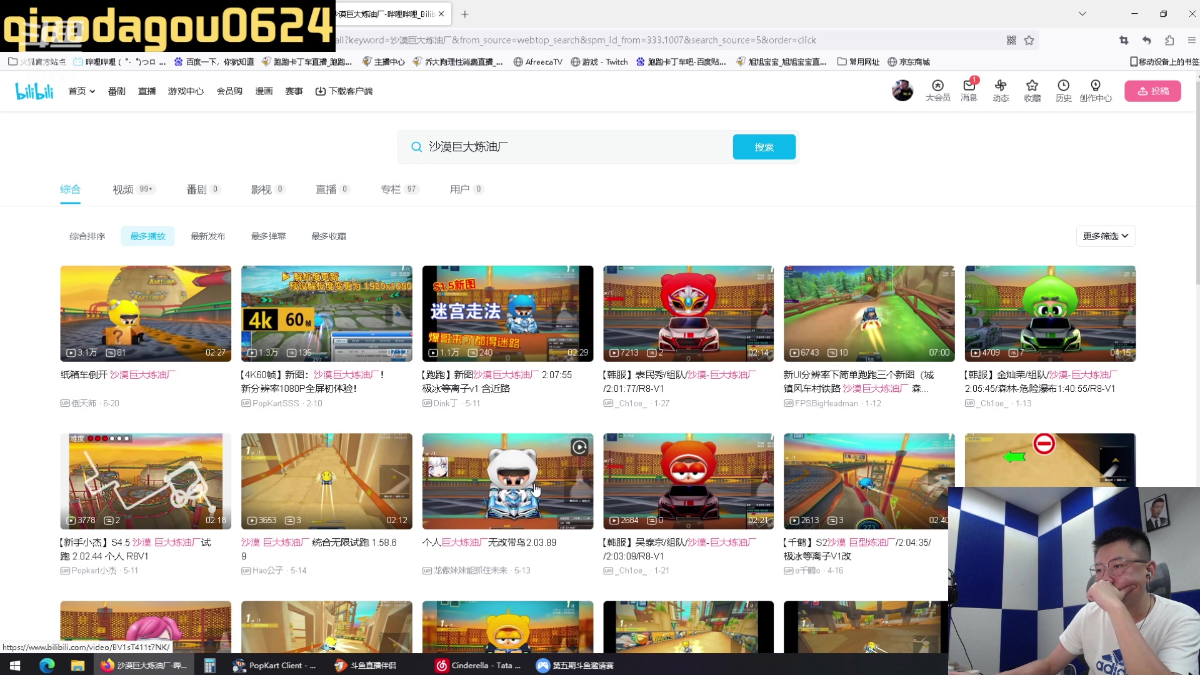The height and width of the screenshot is (675, 1200).
Task: Open video title 【新手小杰】S4.5 沙漠 巨大炼油厂
Action: click(x=136, y=549)
